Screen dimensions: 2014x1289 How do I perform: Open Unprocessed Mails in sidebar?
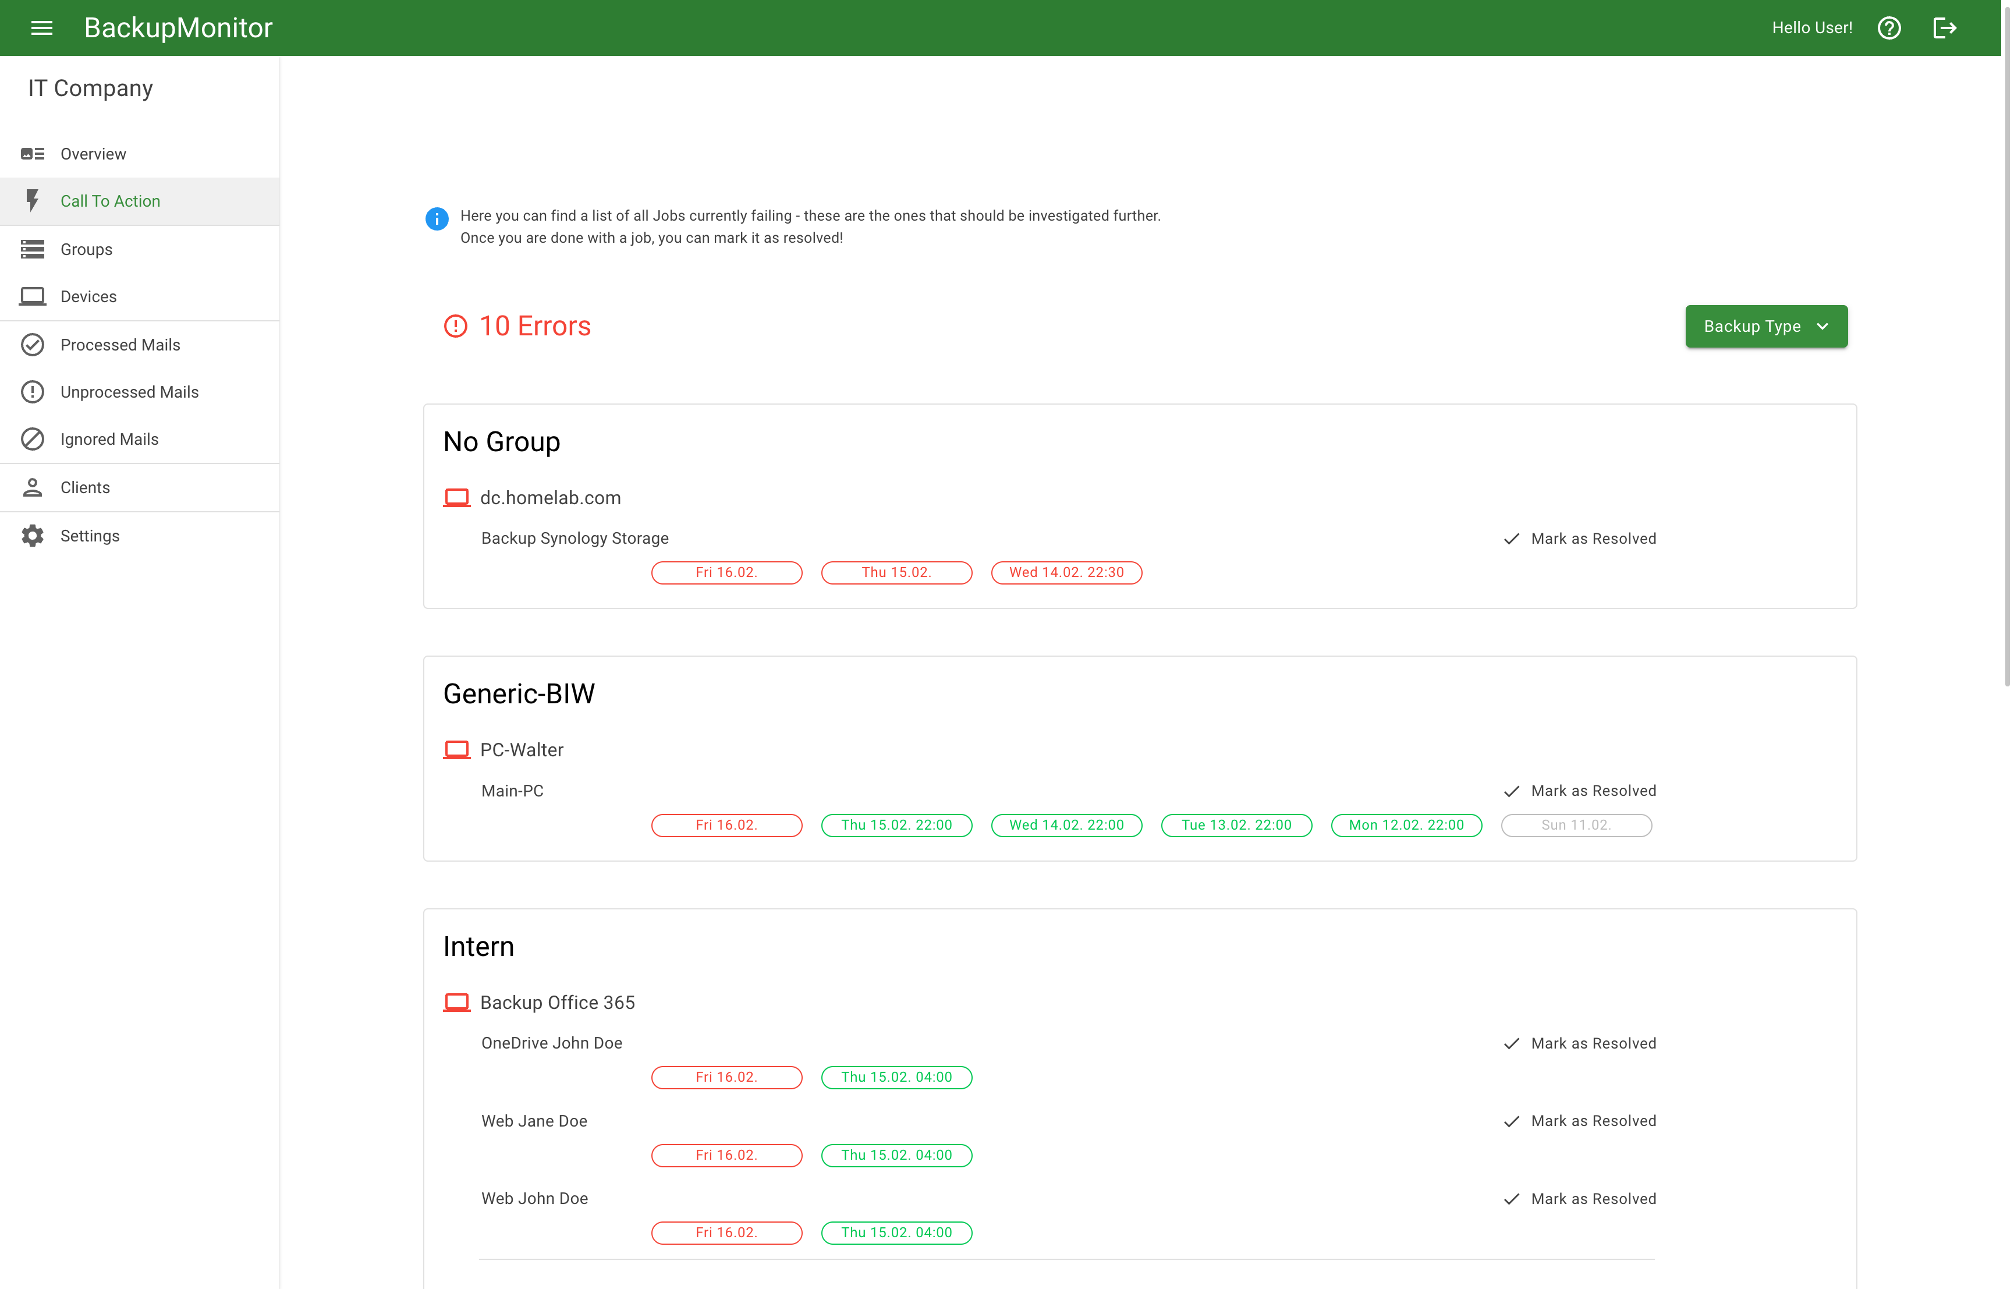129,392
